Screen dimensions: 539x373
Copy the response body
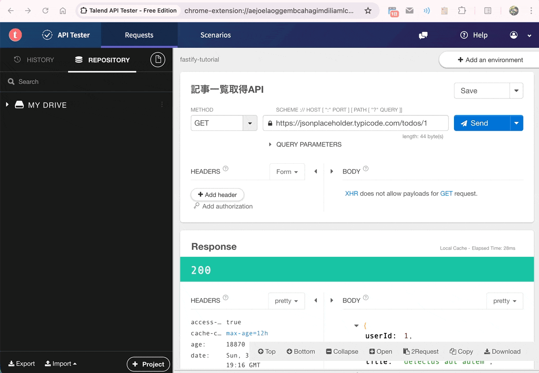[x=461, y=351]
